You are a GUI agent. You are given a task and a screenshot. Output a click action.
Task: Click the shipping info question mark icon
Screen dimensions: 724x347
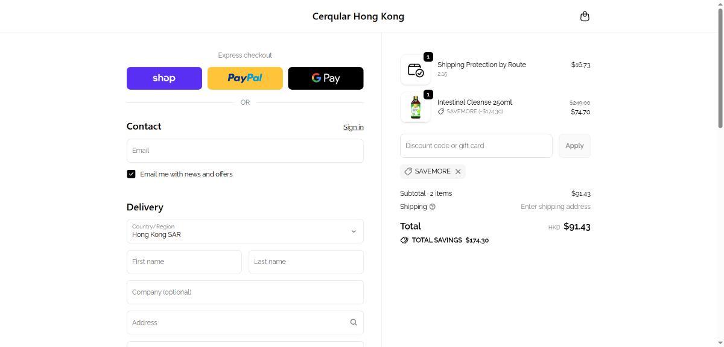tap(432, 207)
